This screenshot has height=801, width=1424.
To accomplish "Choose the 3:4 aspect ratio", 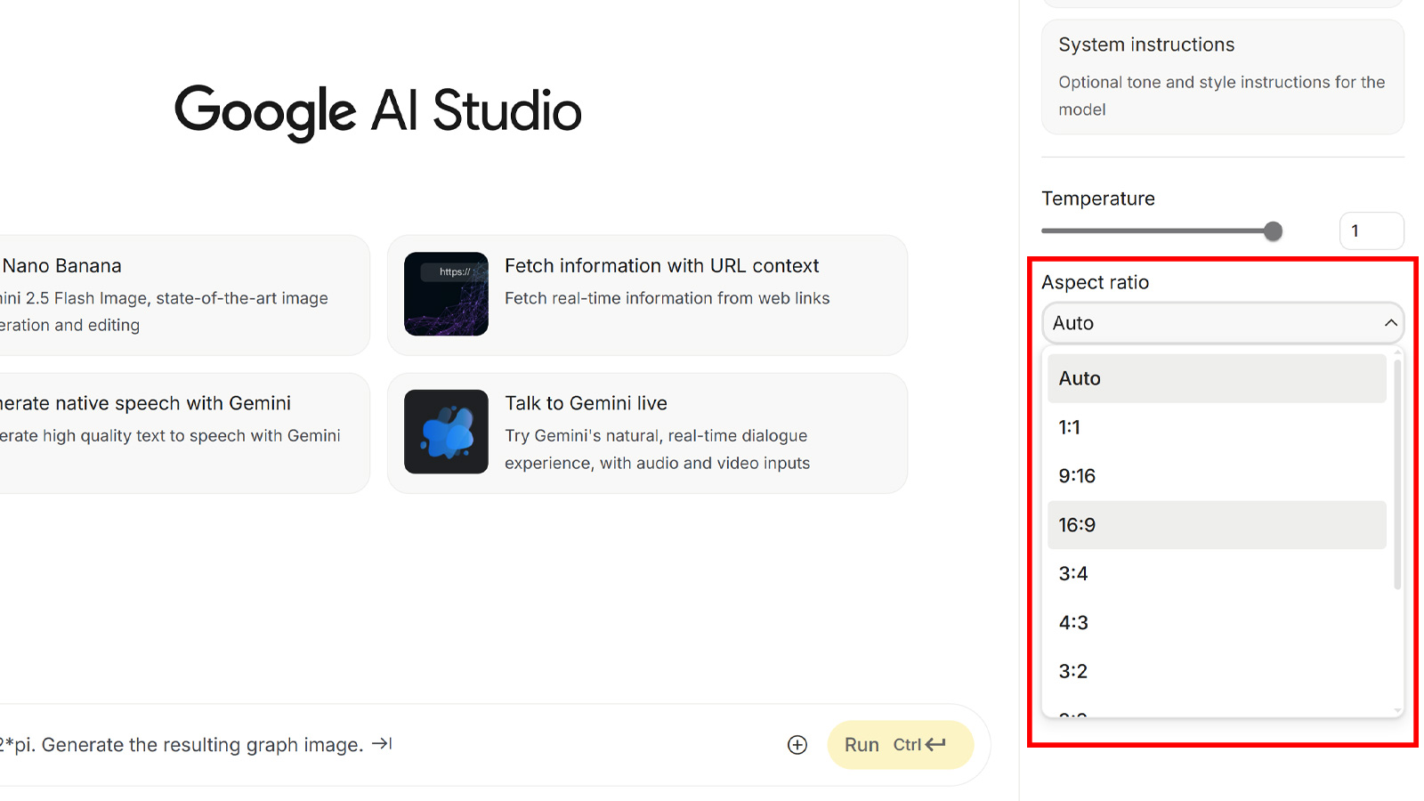I will [1216, 574].
